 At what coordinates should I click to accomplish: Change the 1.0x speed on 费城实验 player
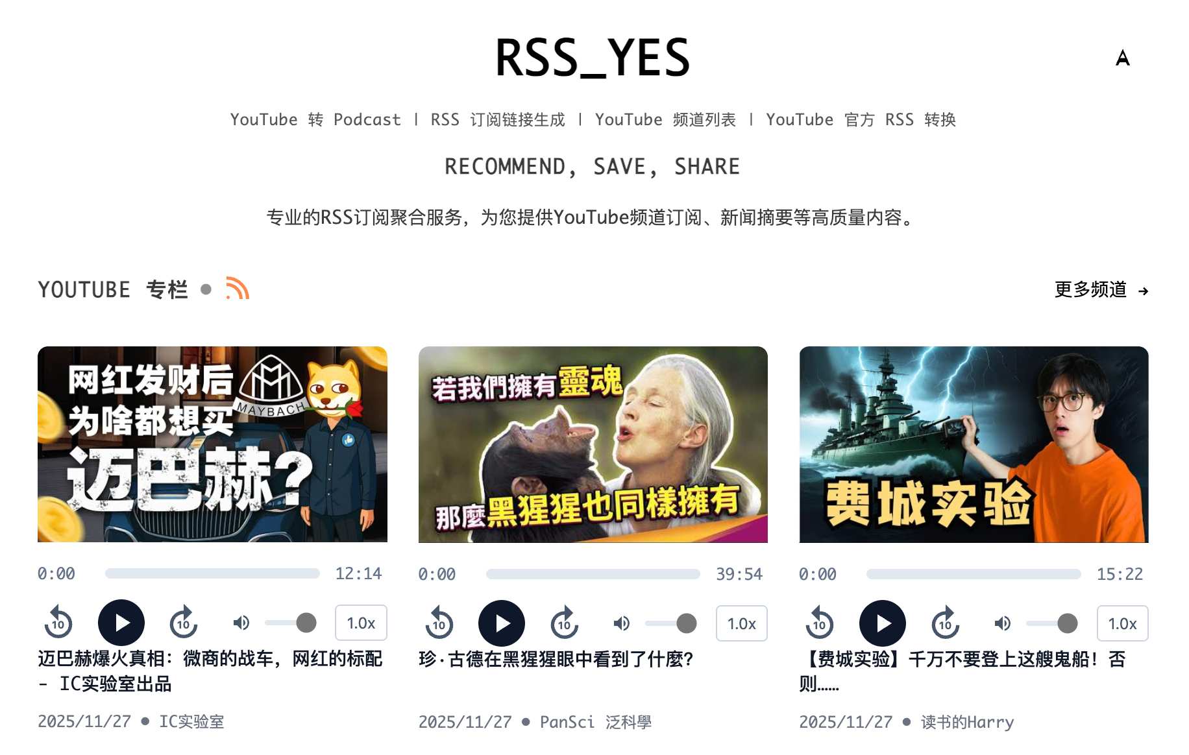pyautogui.click(x=1122, y=623)
